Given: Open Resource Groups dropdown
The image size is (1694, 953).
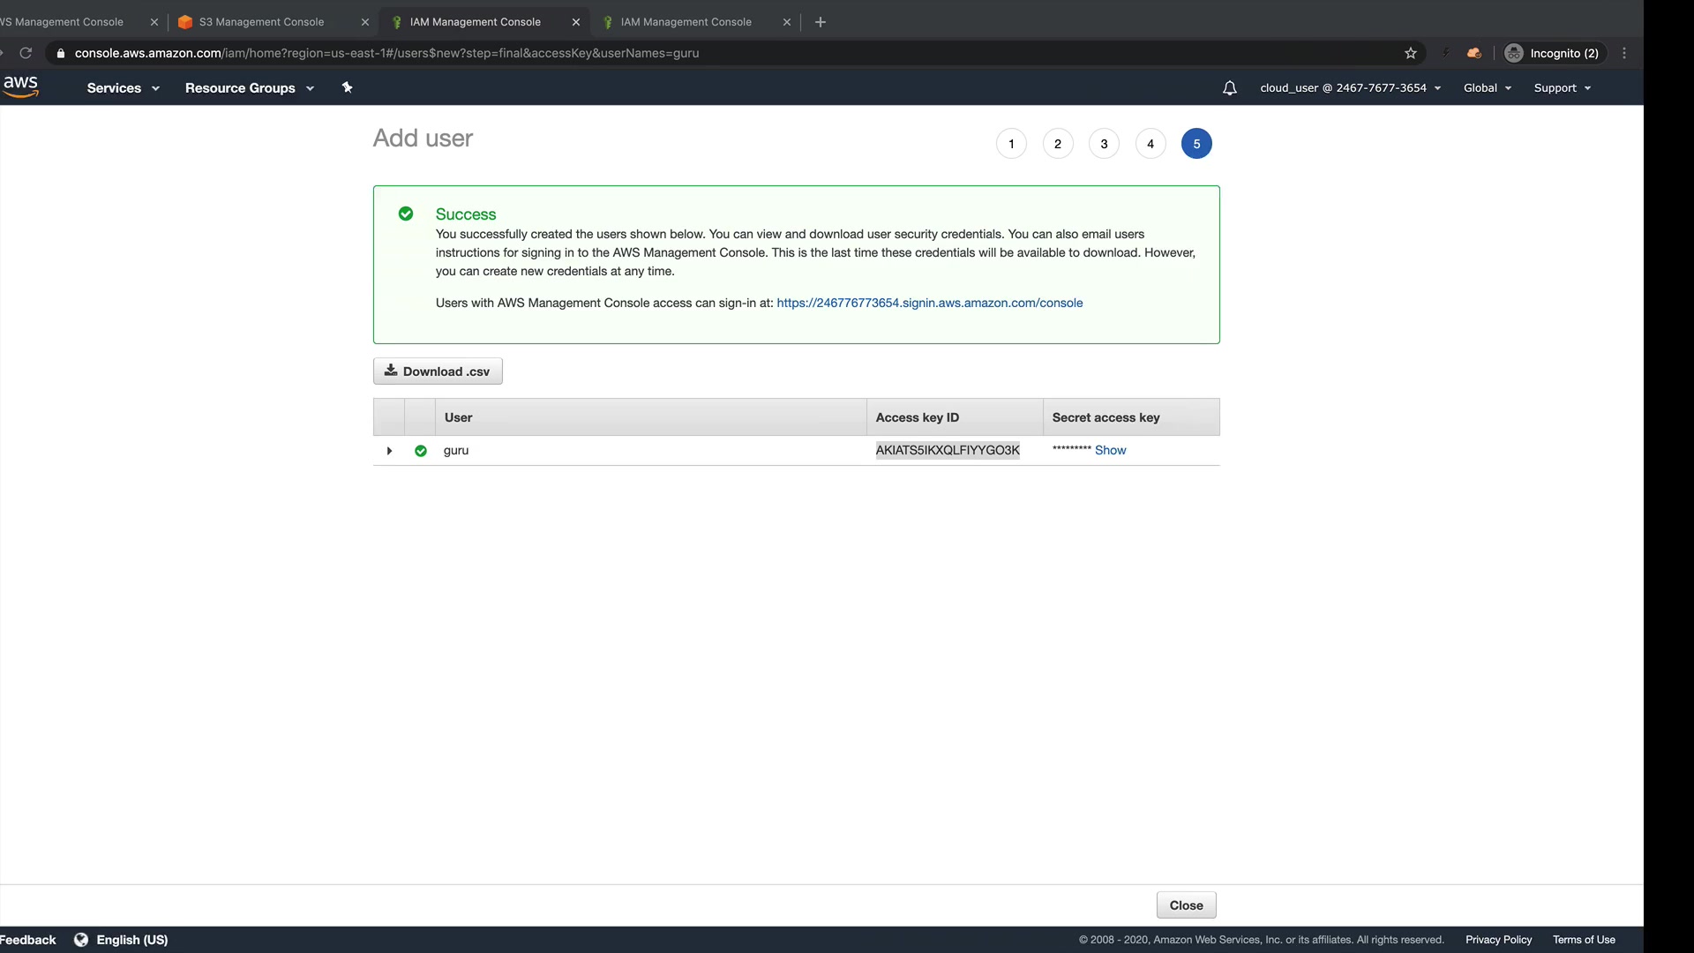Looking at the screenshot, I should (x=249, y=88).
